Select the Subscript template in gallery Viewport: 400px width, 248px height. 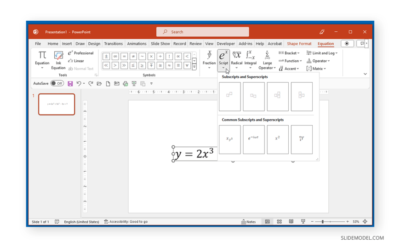pos(254,97)
